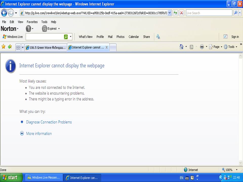Open Calendar on Windows Live toolbar
Screen dimensions: 243x182
[x=134, y=37]
